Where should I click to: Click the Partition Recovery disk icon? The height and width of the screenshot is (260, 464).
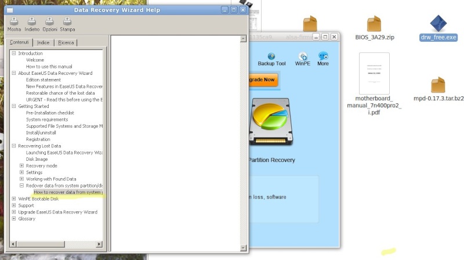[271, 122]
